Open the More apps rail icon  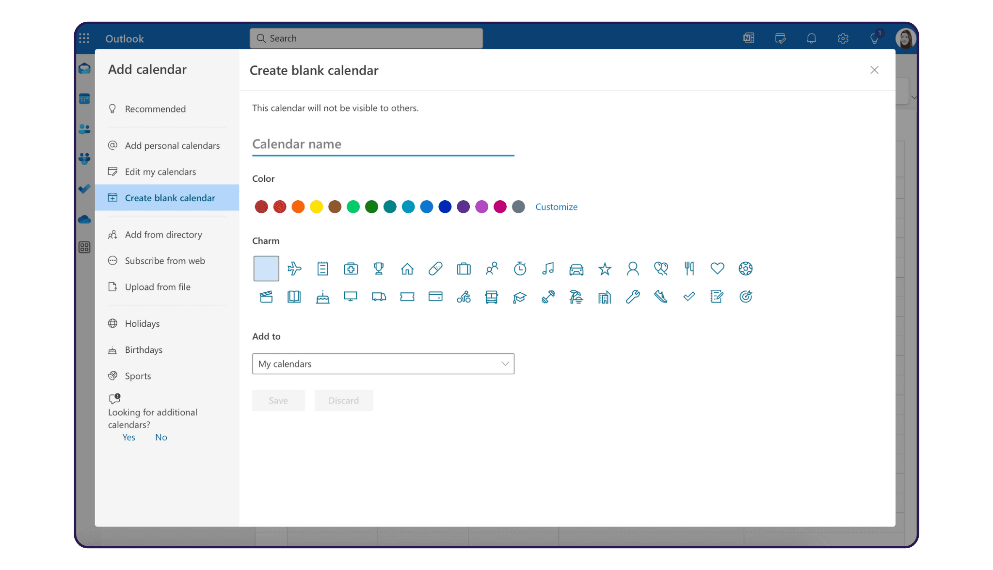click(84, 248)
